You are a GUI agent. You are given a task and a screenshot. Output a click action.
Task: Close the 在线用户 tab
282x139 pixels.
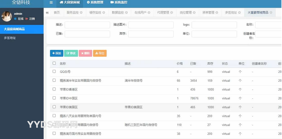(x=149, y=13)
